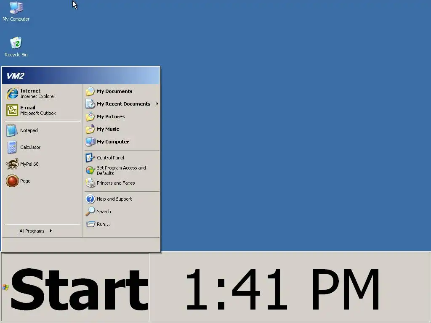Click the My Computer icon in Start menu

(x=90, y=142)
